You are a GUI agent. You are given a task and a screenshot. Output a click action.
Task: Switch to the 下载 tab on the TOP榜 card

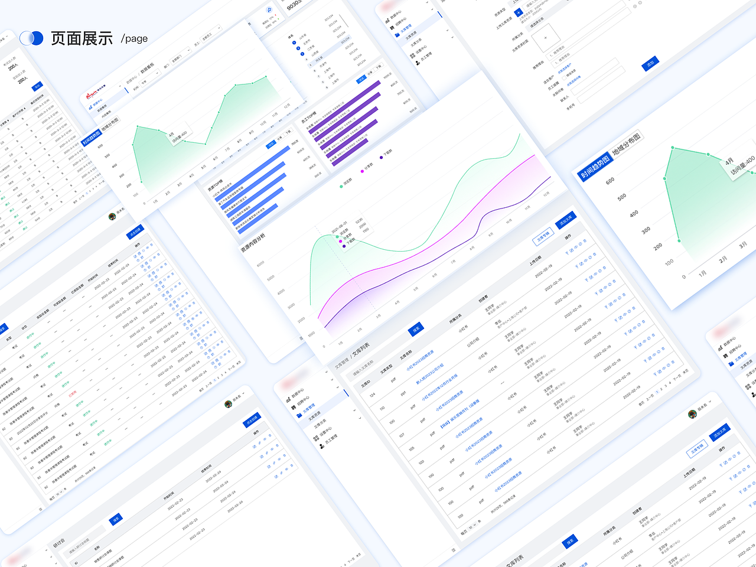click(x=288, y=132)
